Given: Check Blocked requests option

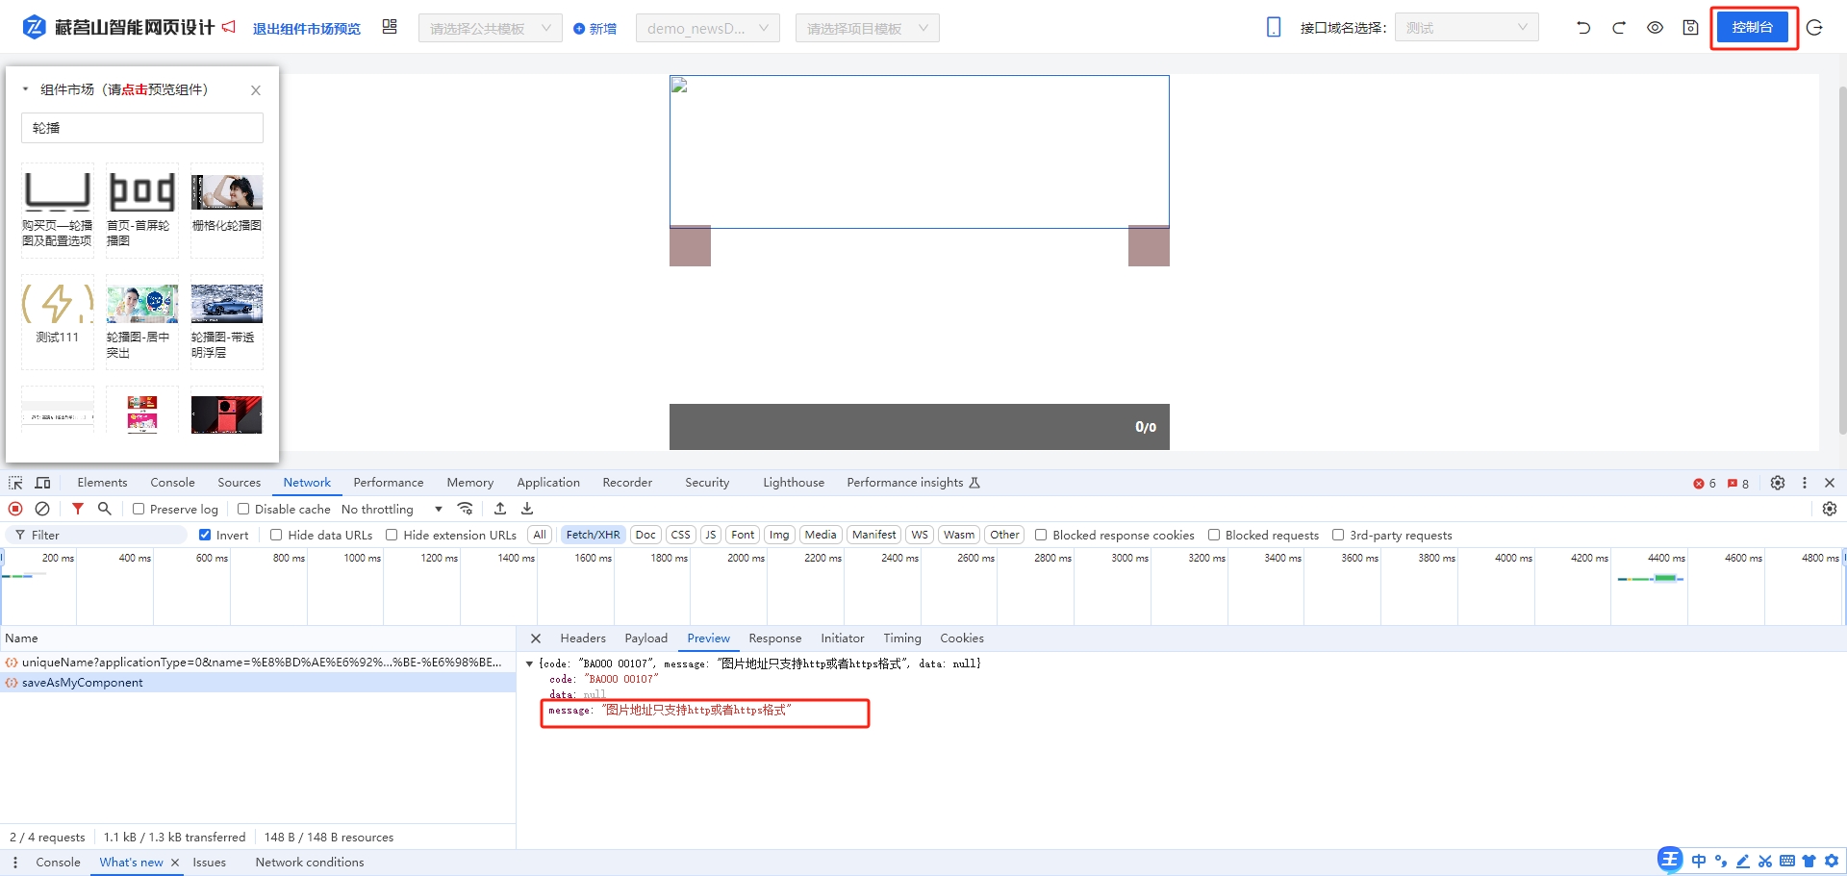Looking at the screenshot, I should (1214, 535).
